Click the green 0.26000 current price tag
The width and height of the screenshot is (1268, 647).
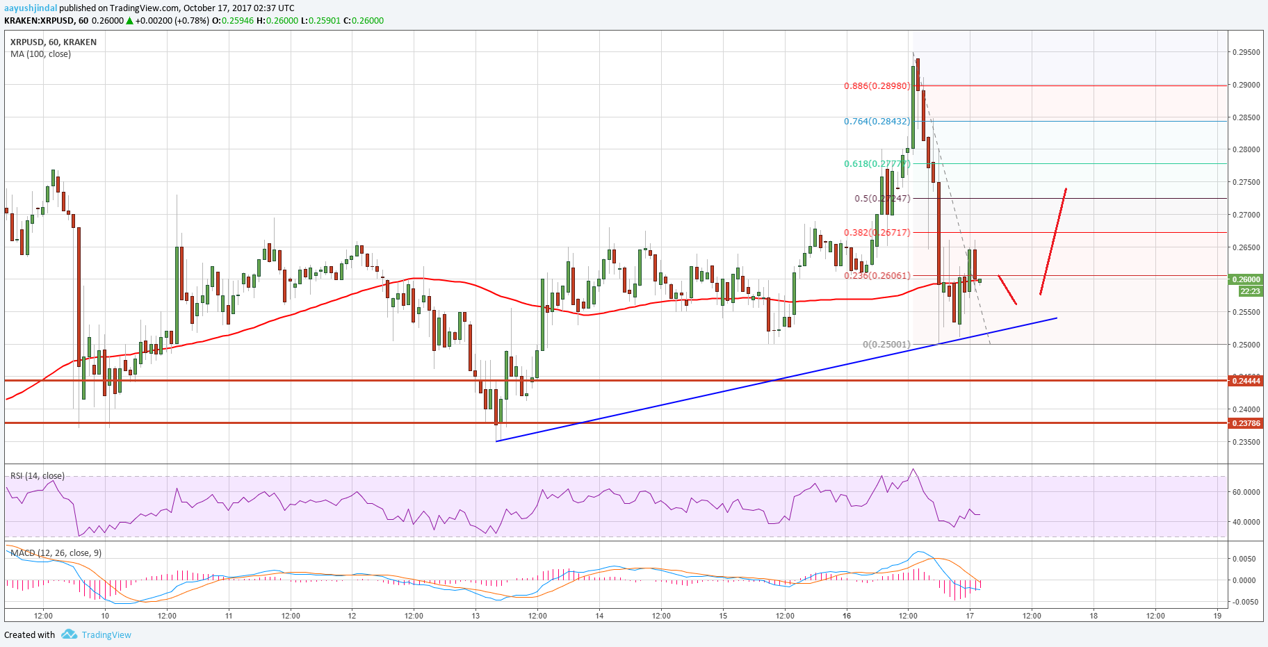pos(1246,279)
